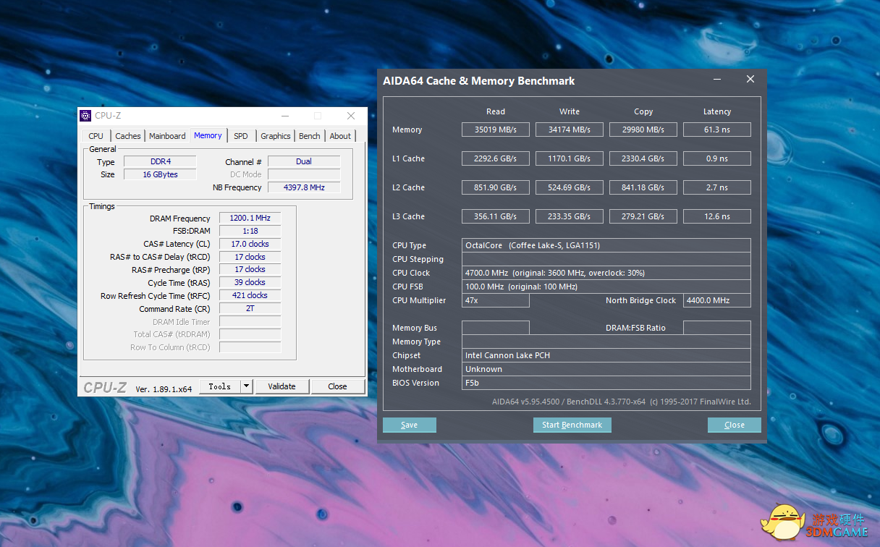Click L3 Cache latency 12.6 ns value
Image resolution: width=880 pixels, height=547 pixels.
click(717, 216)
